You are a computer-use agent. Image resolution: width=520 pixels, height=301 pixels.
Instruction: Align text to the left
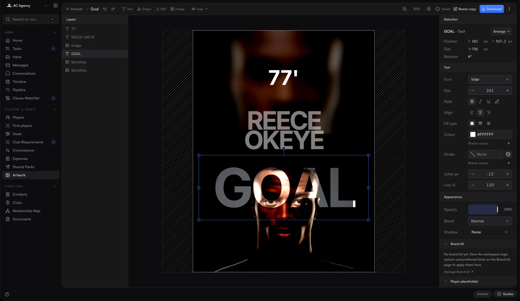(x=472, y=112)
